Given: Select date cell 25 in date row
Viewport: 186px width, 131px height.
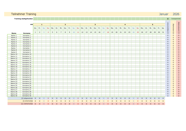Looking at the screenshot, I should pyautogui.click(x=138, y=32).
